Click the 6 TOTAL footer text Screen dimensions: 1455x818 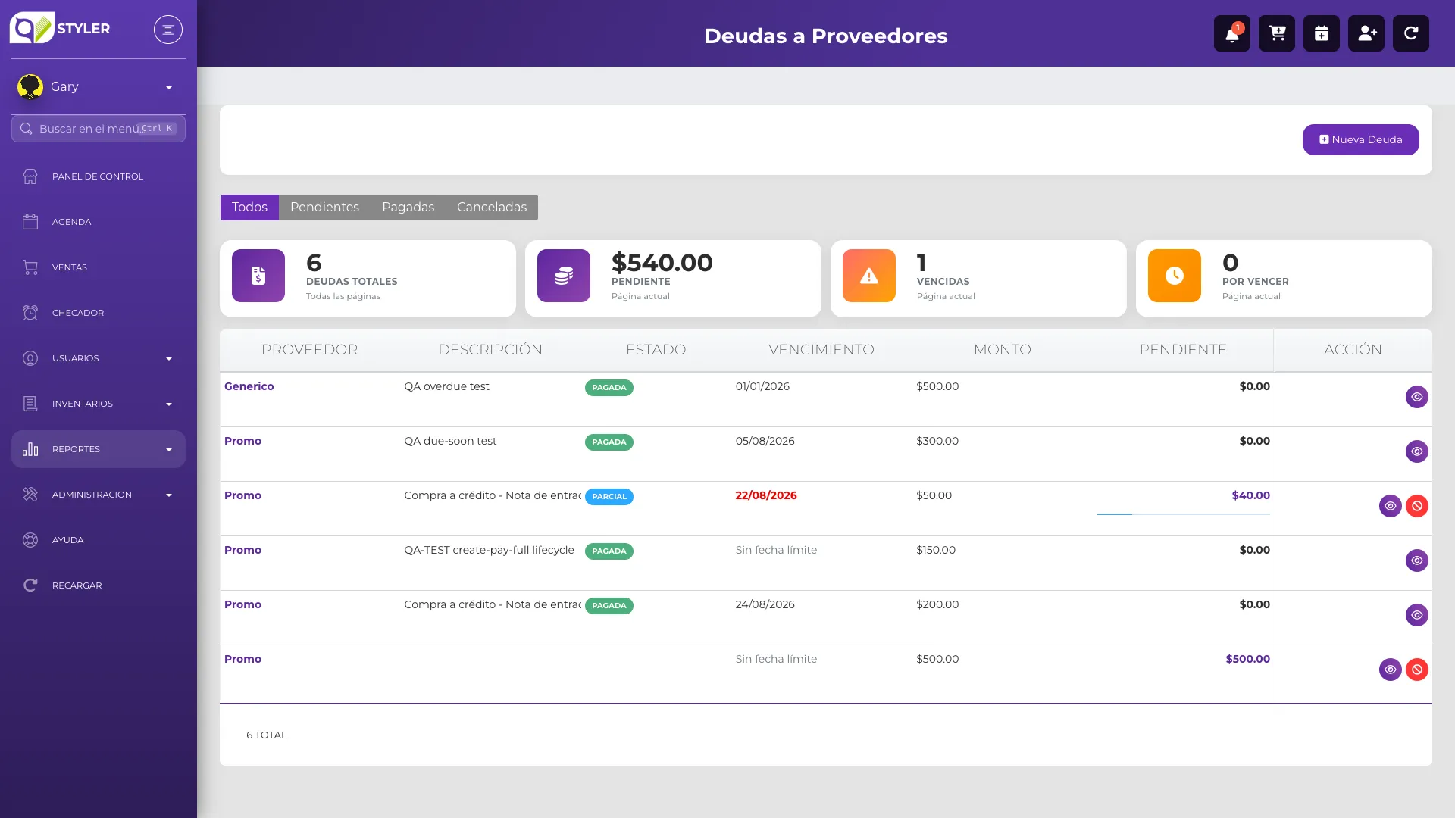(267, 735)
